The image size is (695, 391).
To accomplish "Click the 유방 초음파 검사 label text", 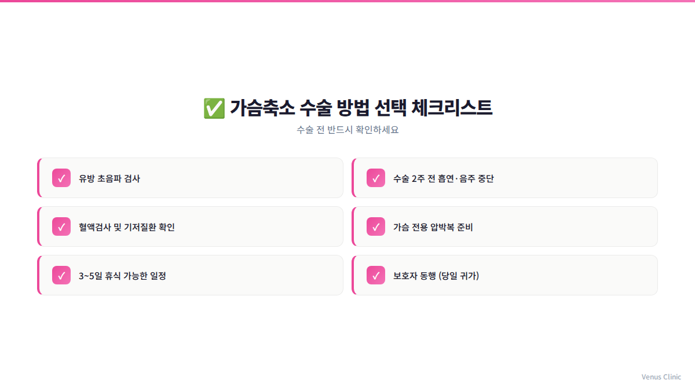I will point(109,178).
